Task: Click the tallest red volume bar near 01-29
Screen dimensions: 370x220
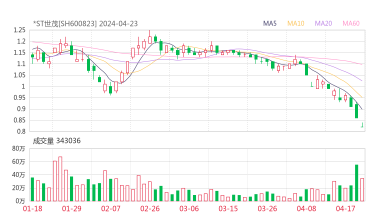Action: click(60, 179)
